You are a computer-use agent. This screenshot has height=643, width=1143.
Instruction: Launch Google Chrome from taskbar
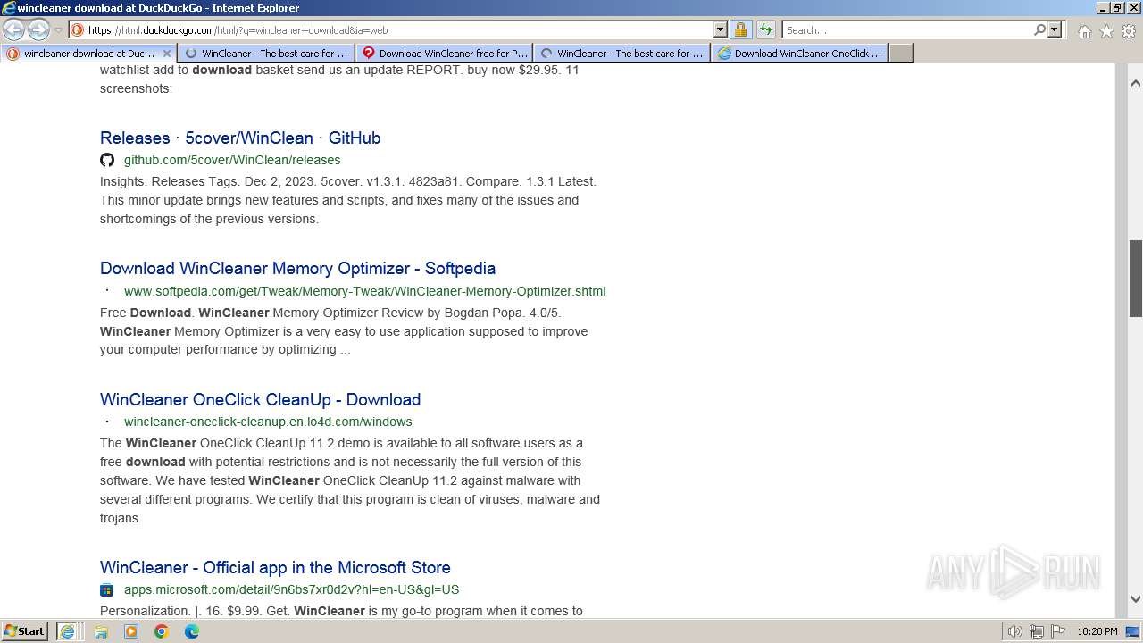162,631
